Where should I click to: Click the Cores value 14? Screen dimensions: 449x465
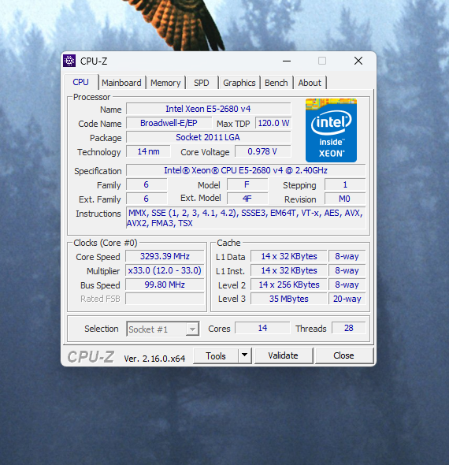[262, 328]
